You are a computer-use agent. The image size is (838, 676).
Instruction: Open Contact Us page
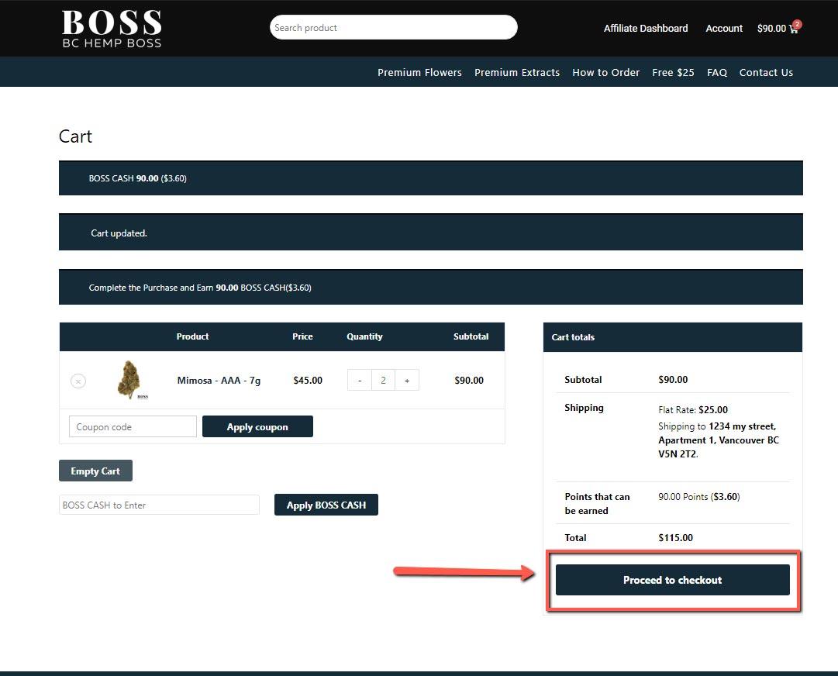766,72
